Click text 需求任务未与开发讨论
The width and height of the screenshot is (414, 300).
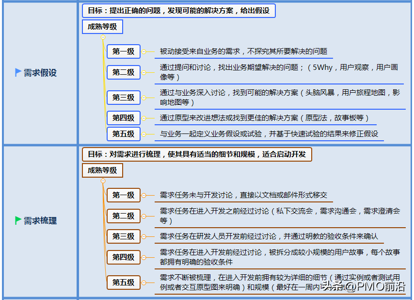click(196, 195)
